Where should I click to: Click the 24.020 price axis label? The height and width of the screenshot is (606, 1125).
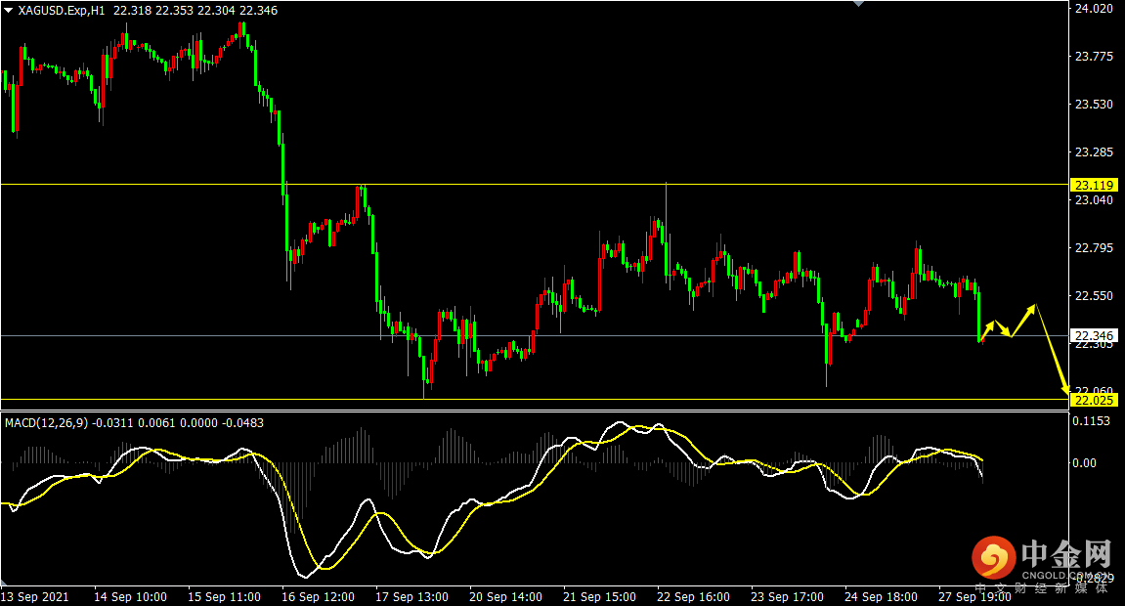click(x=1094, y=9)
